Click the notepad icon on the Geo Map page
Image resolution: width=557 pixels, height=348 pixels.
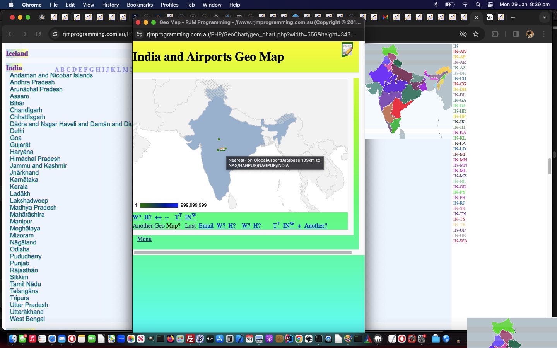pos(347,49)
